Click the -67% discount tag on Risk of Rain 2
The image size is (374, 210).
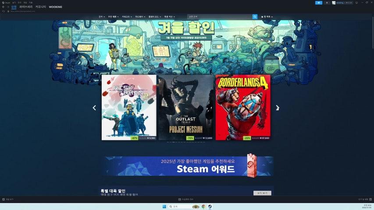pos(134,138)
